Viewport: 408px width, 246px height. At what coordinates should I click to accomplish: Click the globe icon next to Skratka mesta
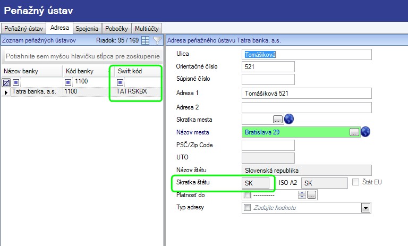point(289,118)
